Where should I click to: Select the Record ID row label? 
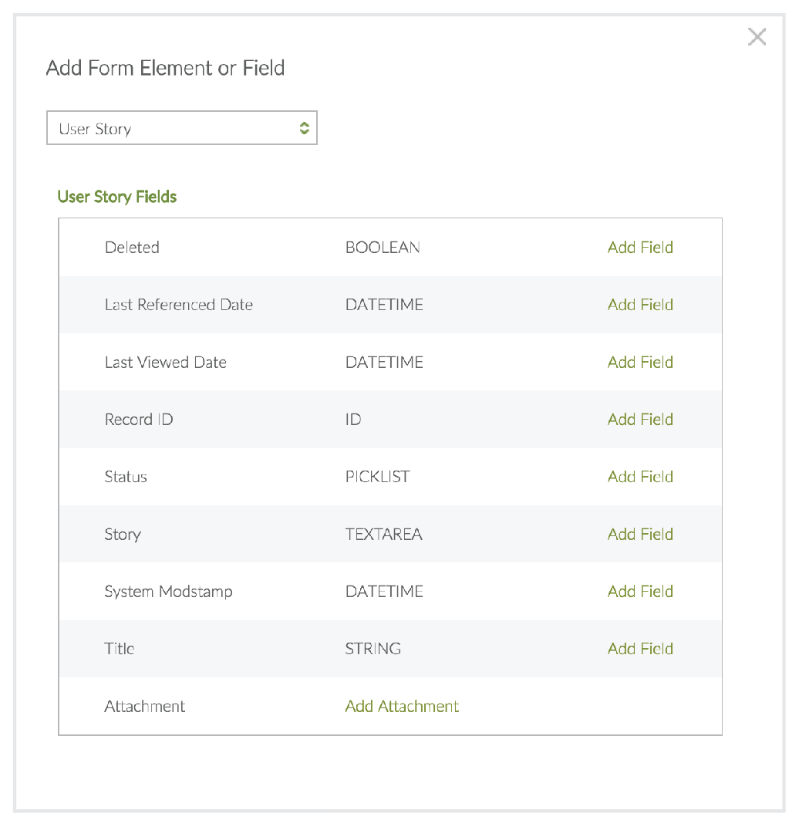[x=139, y=420]
